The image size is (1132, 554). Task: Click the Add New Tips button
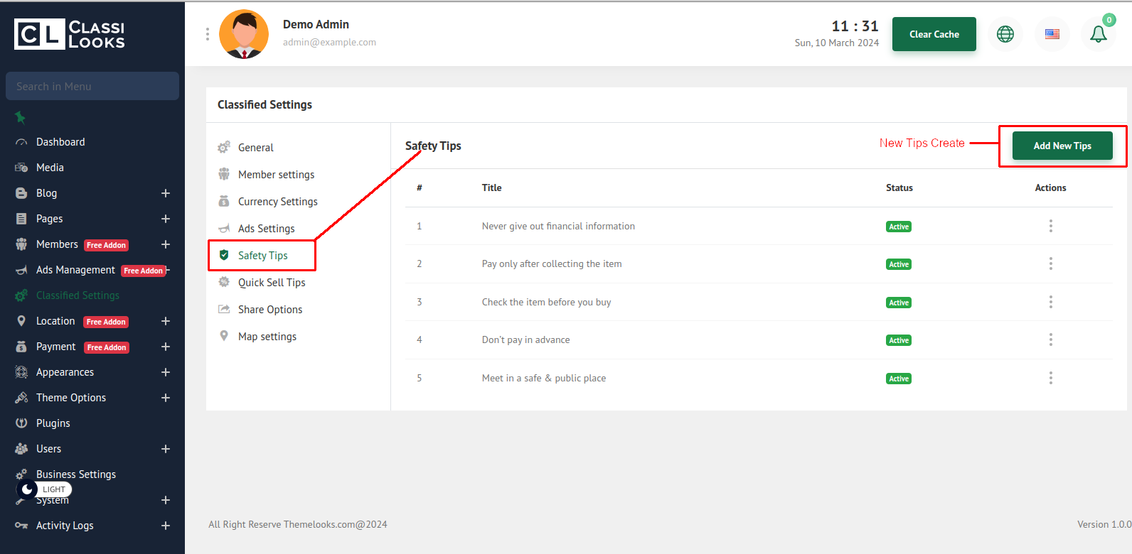pyautogui.click(x=1062, y=146)
